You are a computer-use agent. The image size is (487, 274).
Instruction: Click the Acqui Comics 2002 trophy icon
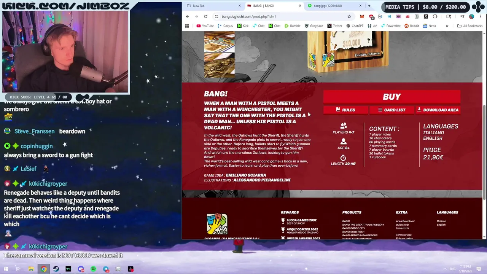pos(283,230)
